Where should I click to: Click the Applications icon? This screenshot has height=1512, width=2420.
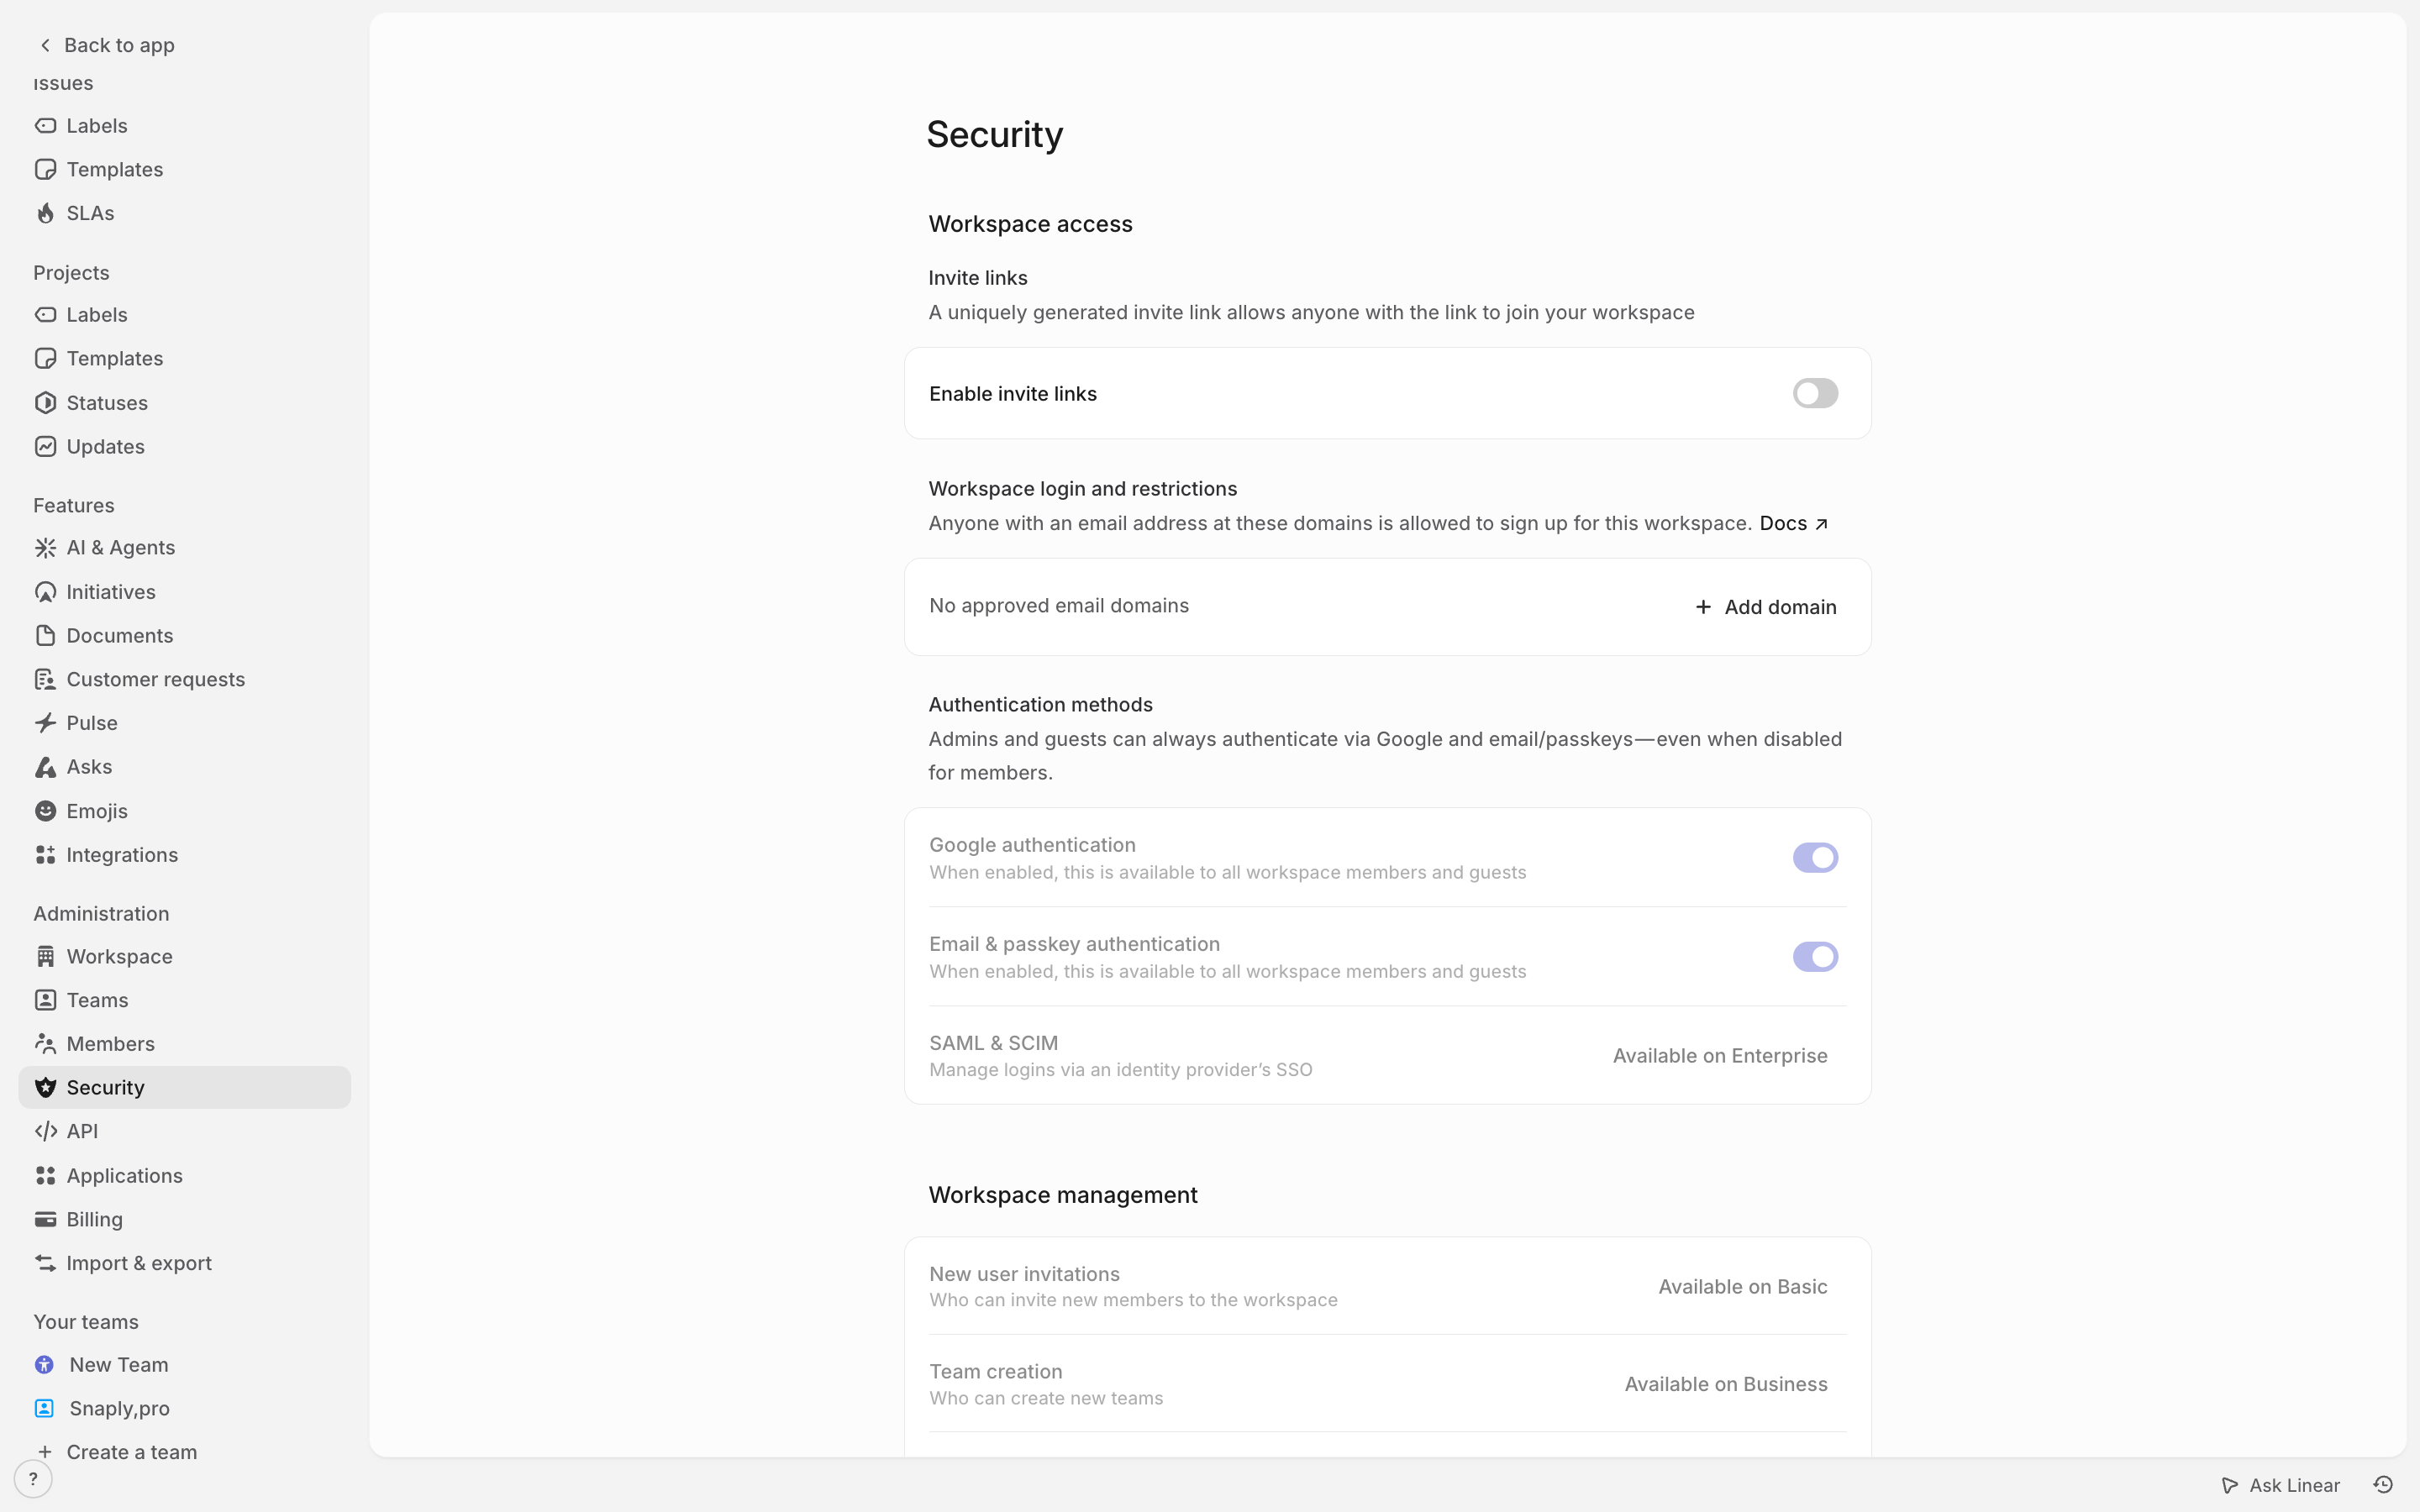click(45, 1176)
